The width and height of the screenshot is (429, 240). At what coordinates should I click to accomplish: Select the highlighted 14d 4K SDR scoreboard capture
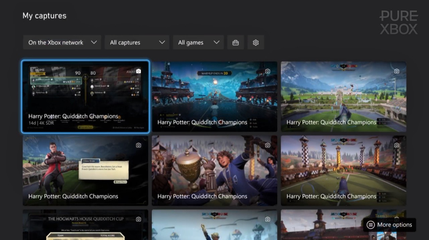[x=85, y=97]
